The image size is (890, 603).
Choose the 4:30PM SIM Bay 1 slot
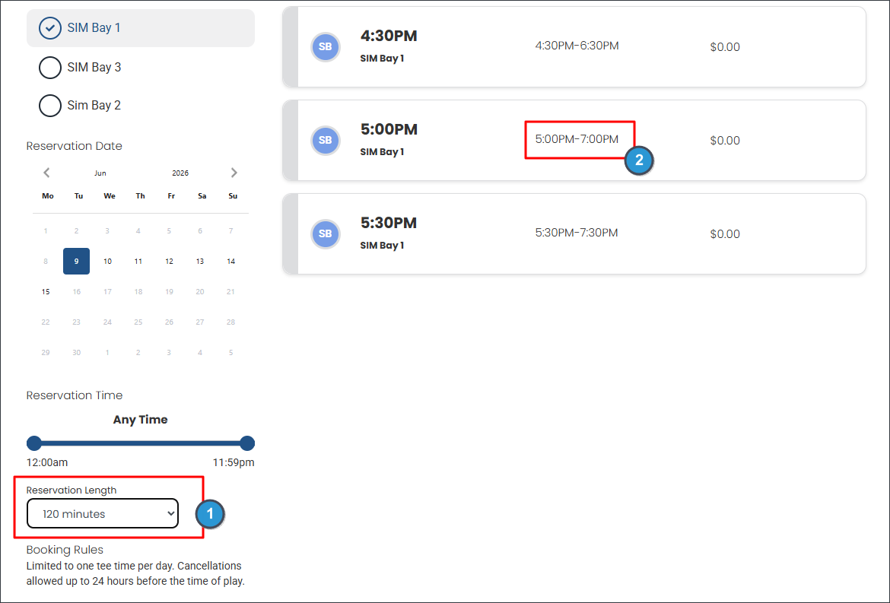point(574,47)
